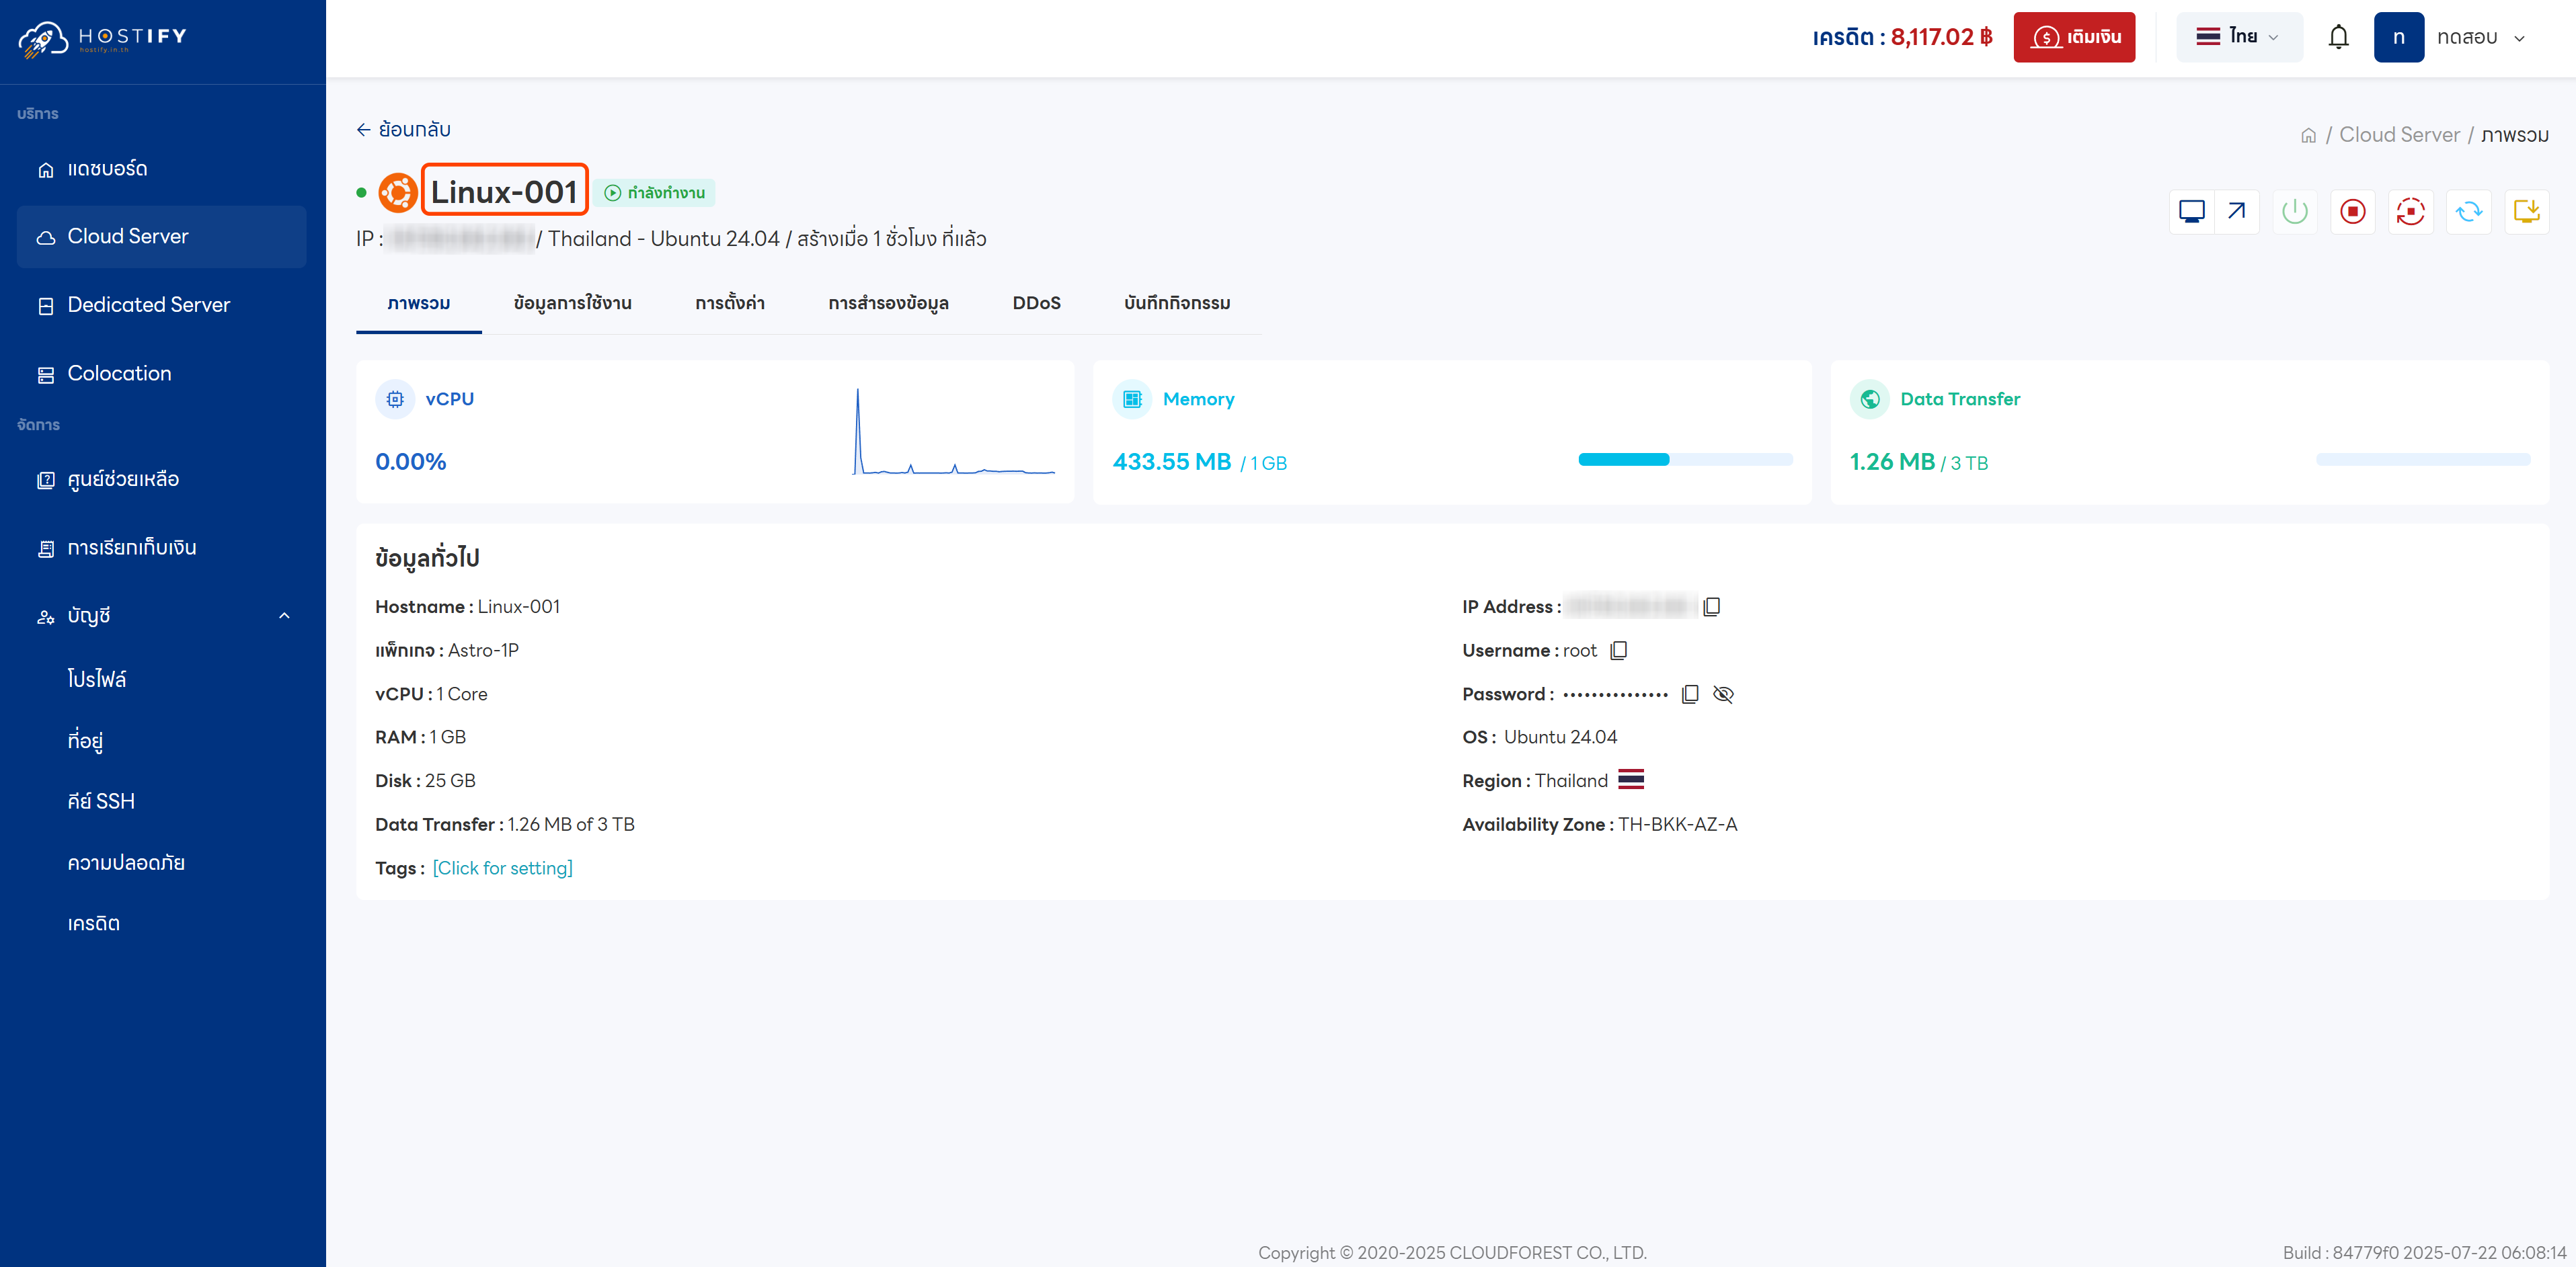The image size is (2576, 1267).
Task: Copy the IP Address value
Action: coord(1711,607)
